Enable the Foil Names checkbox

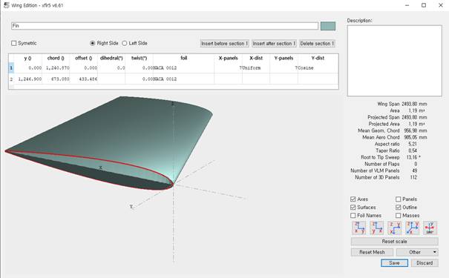click(x=353, y=216)
